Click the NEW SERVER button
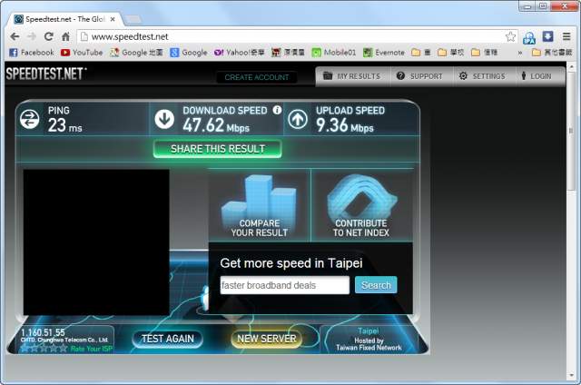The width and height of the screenshot is (581, 385). (266, 339)
